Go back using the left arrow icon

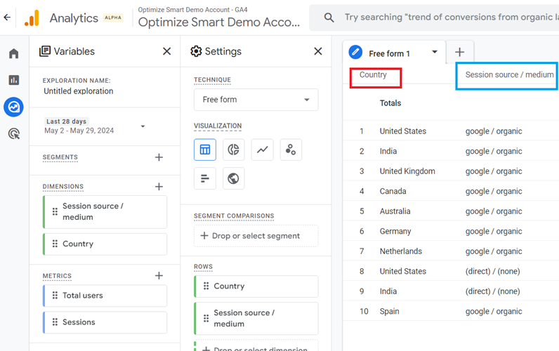pyautogui.click(x=7, y=17)
